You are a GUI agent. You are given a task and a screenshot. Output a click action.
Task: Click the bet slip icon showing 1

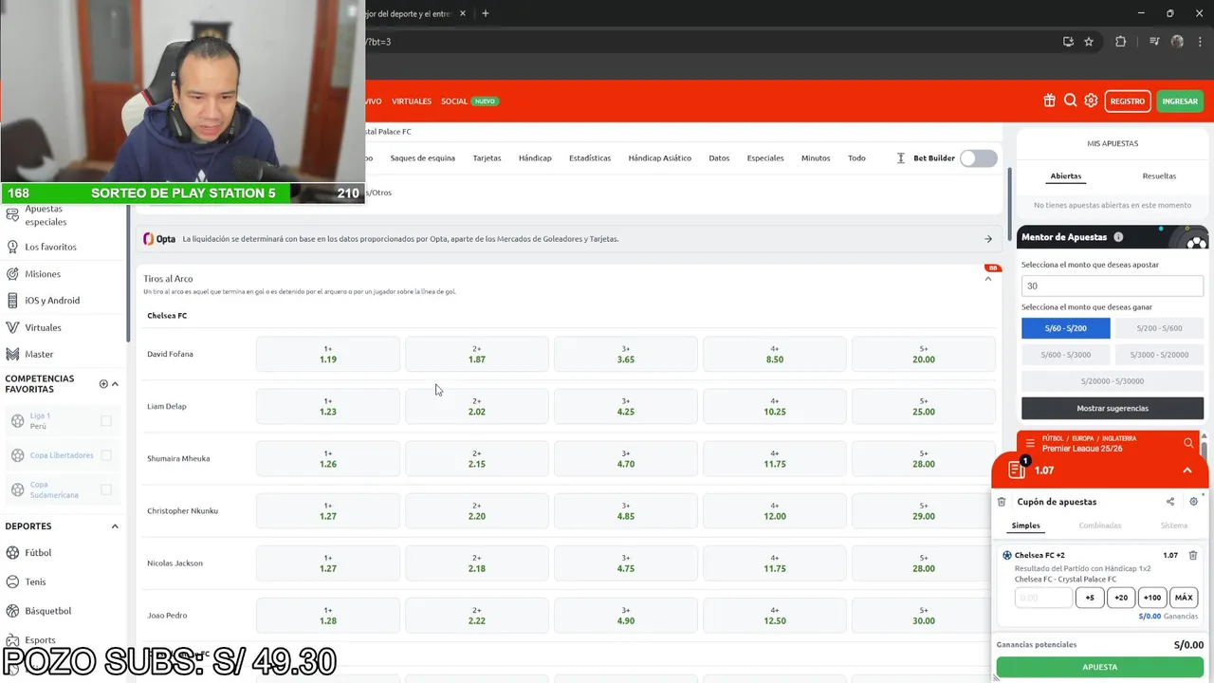coord(1018,470)
